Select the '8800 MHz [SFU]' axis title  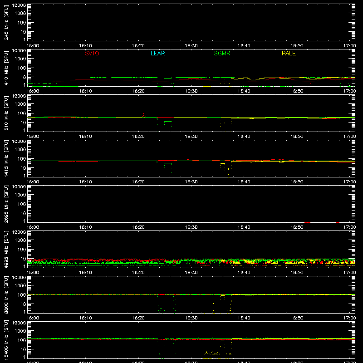[x=6, y=294]
